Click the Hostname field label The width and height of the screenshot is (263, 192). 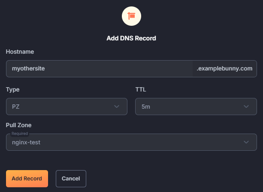pyautogui.click(x=20, y=52)
